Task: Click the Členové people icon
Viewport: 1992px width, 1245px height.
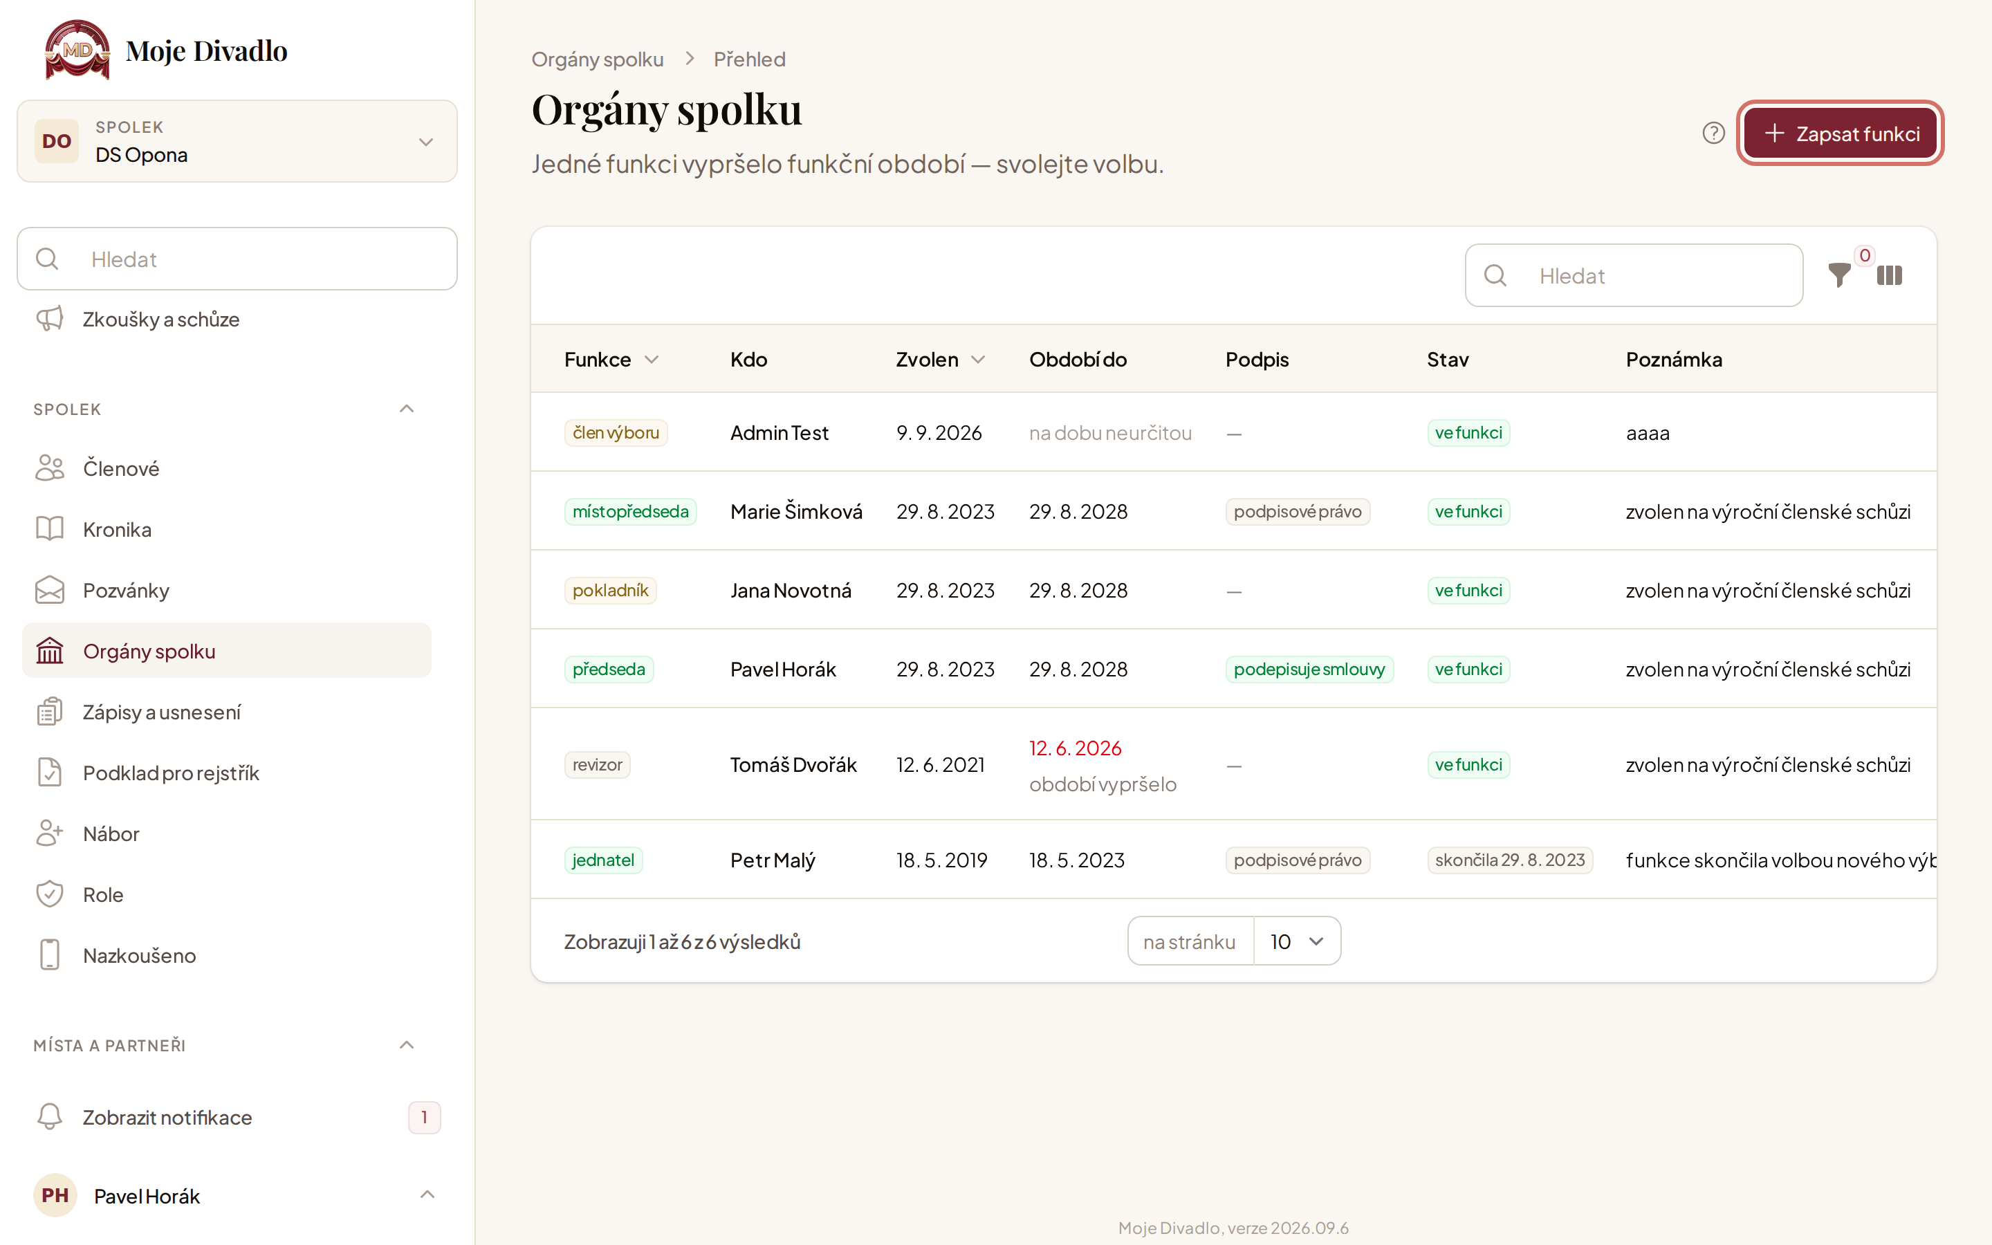Action: (49, 468)
